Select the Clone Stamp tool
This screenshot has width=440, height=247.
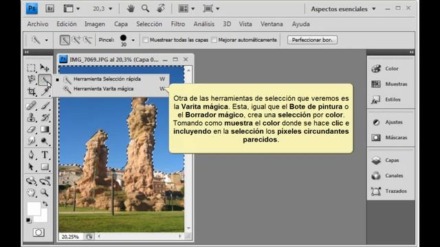pyautogui.click(x=31, y=117)
